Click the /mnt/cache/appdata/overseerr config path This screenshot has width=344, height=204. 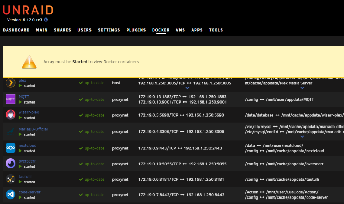click(295, 164)
